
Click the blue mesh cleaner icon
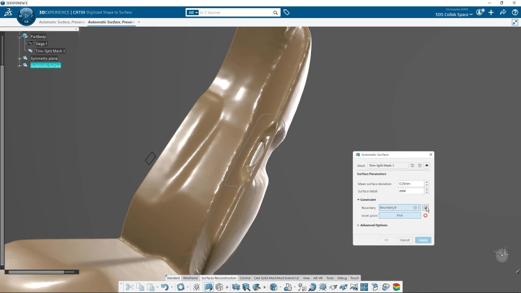coord(236,287)
